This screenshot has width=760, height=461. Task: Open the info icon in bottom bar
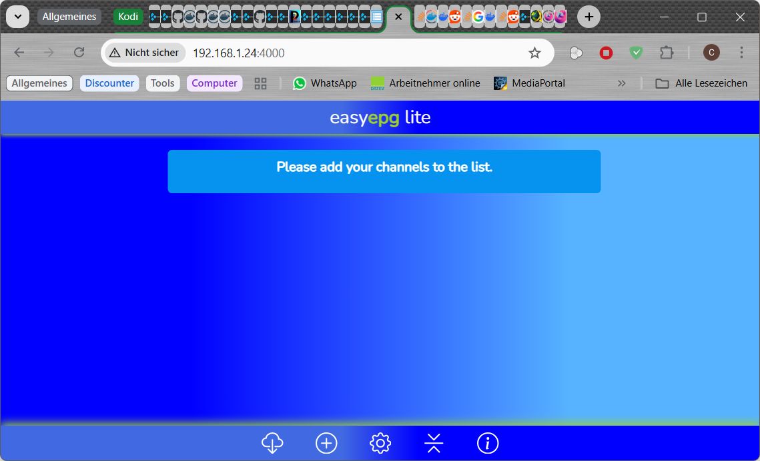(x=488, y=443)
